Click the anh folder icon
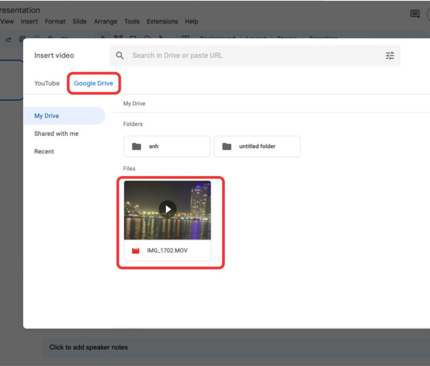 click(x=136, y=146)
